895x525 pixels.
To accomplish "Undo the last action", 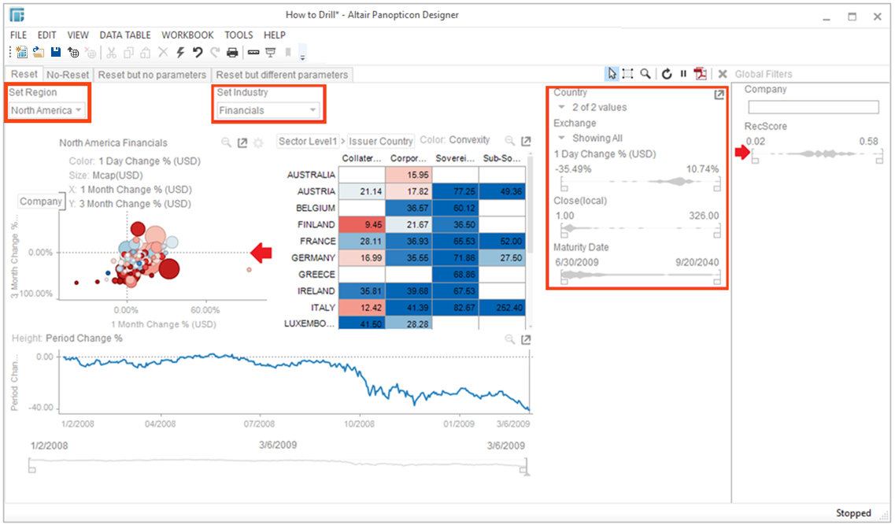I will [198, 52].
